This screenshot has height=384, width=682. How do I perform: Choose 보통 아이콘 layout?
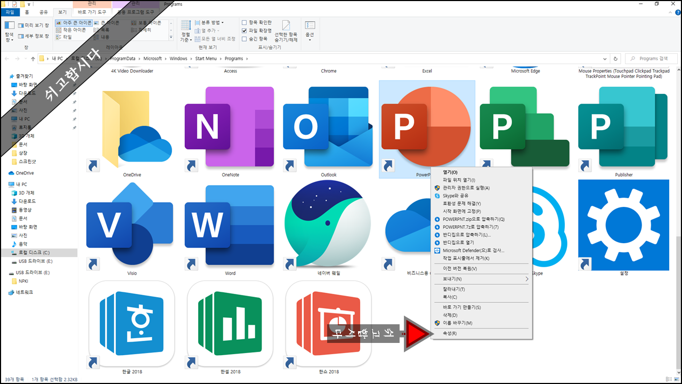147,23
